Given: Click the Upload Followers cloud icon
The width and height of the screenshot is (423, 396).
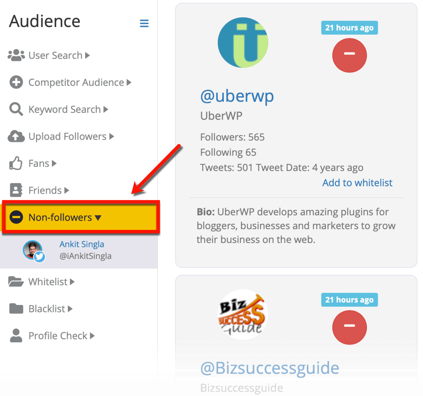Looking at the screenshot, I should click(16, 136).
